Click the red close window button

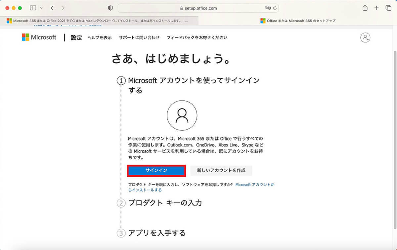(7, 8)
